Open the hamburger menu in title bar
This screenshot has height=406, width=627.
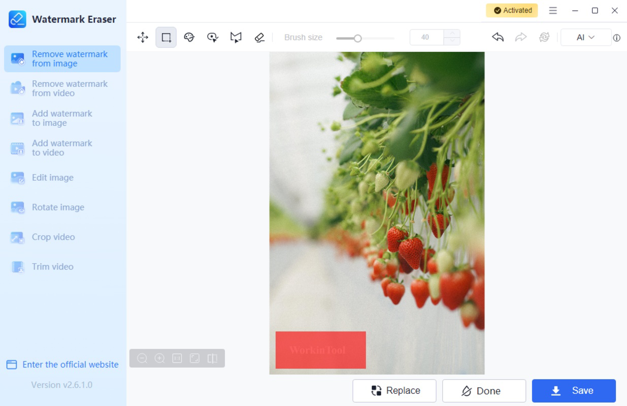point(553,10)
